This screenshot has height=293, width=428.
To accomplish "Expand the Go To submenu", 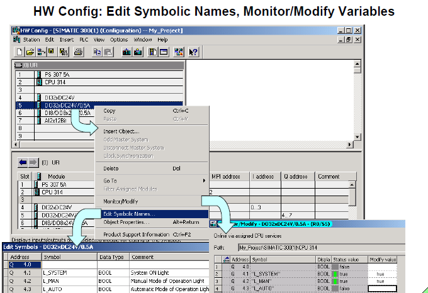I will [x=152, y=180].
